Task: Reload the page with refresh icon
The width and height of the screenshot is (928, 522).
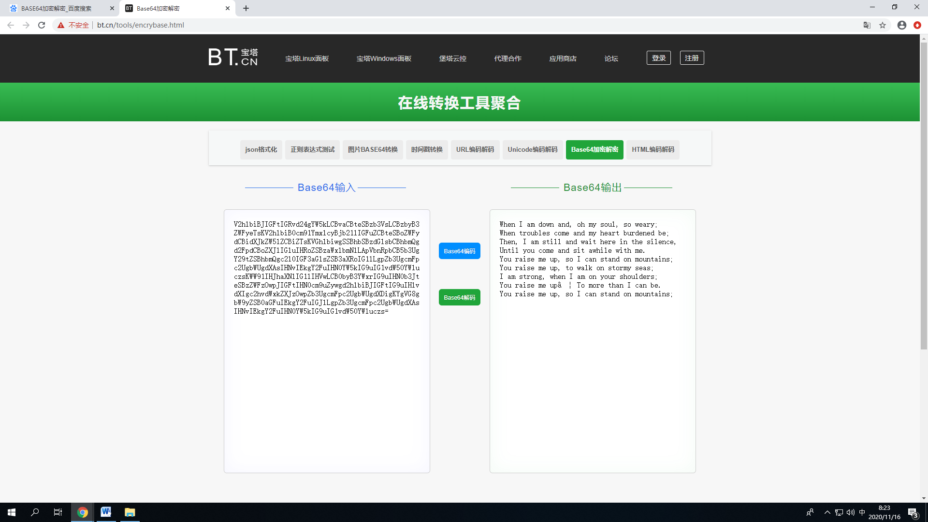Action: click(42, 25)
